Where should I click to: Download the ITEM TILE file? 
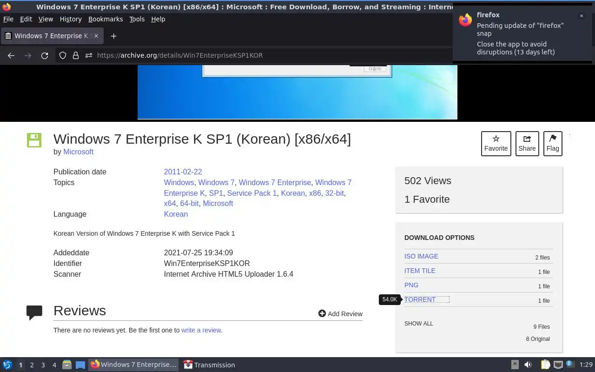(x=420, y=271)
